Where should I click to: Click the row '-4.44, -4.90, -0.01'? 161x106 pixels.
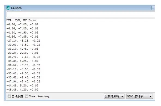click(x=22, y=32)
